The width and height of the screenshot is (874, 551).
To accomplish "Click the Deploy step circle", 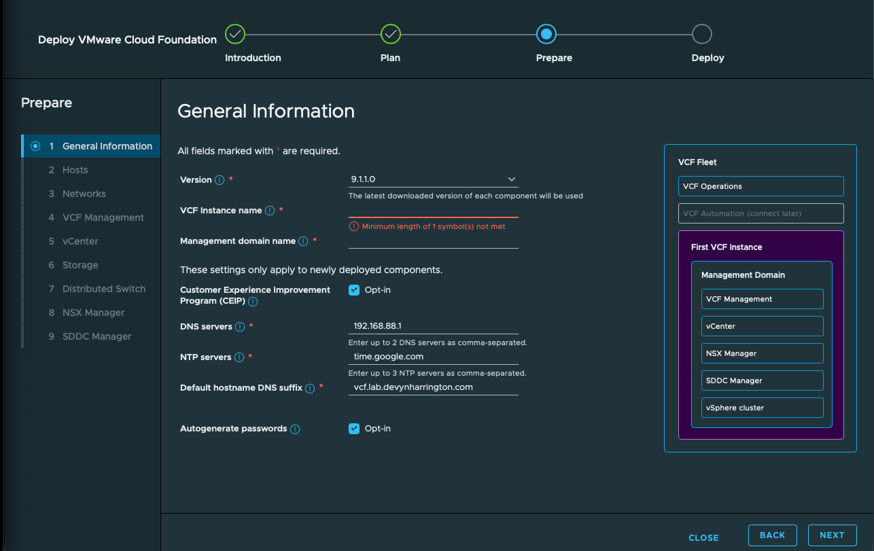I will (701, 33).
